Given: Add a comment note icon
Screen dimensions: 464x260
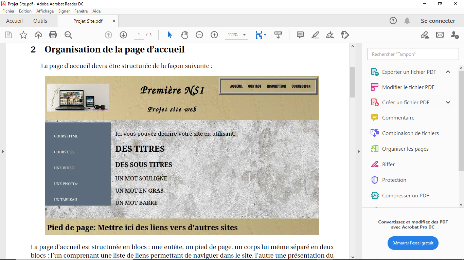Looking at the screenshot, I should (x=300, y=35).
